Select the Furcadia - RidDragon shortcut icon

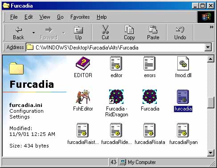[x=116, y=97]
